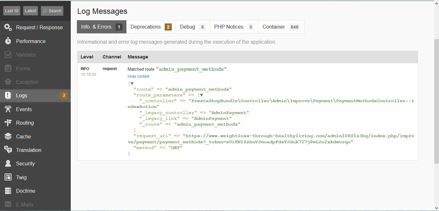Show the Last 10 profiles
Screen dimensions: 439x211
coord(12,10)
